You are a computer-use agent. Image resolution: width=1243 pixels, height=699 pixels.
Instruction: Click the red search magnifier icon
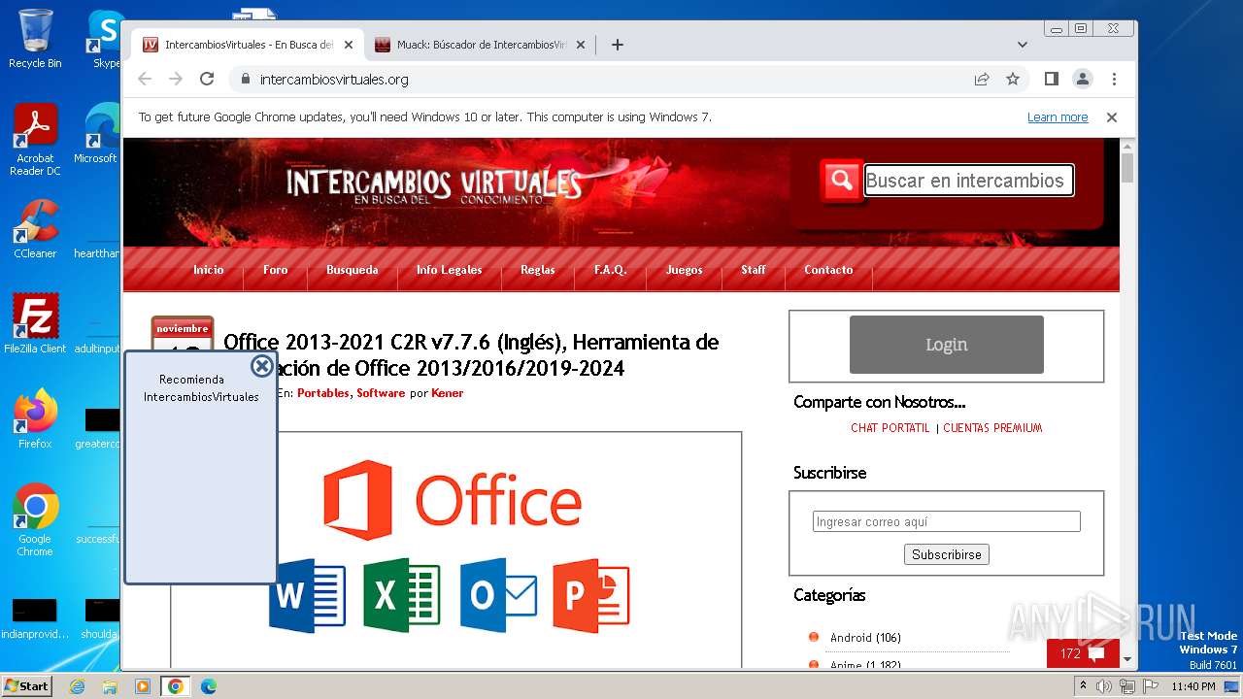click(x=842, y=181)
